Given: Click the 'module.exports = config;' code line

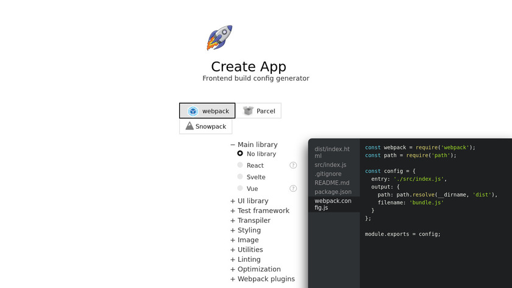Looking at the screenshot, I should click(403, 234).
